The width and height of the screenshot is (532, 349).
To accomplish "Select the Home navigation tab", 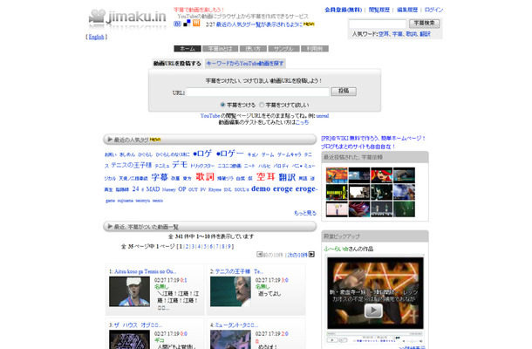I will 188,49.
